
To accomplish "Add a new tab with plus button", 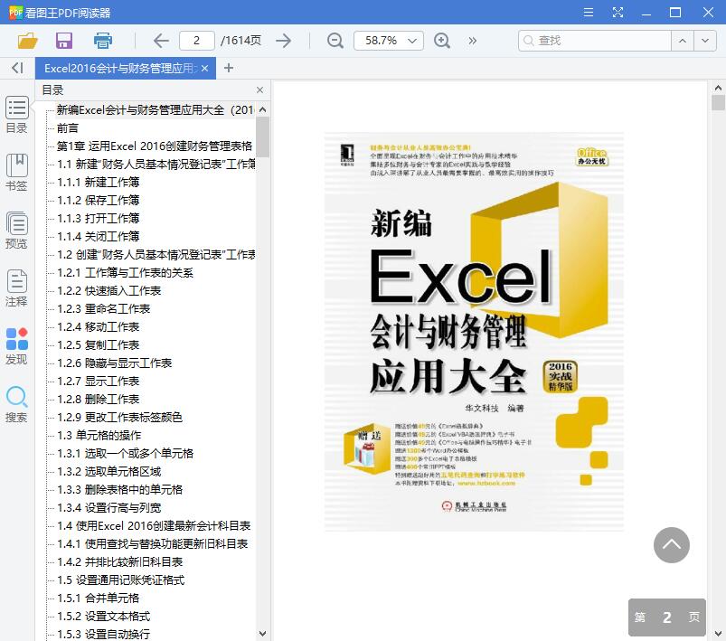I will pos(228,68).
